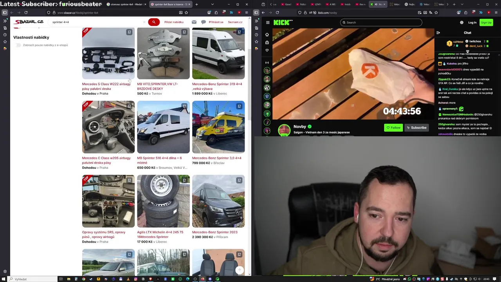Switch to 'Police' YouTube tab
This screenshot has height=282, width=501.
tap(302, 4)
